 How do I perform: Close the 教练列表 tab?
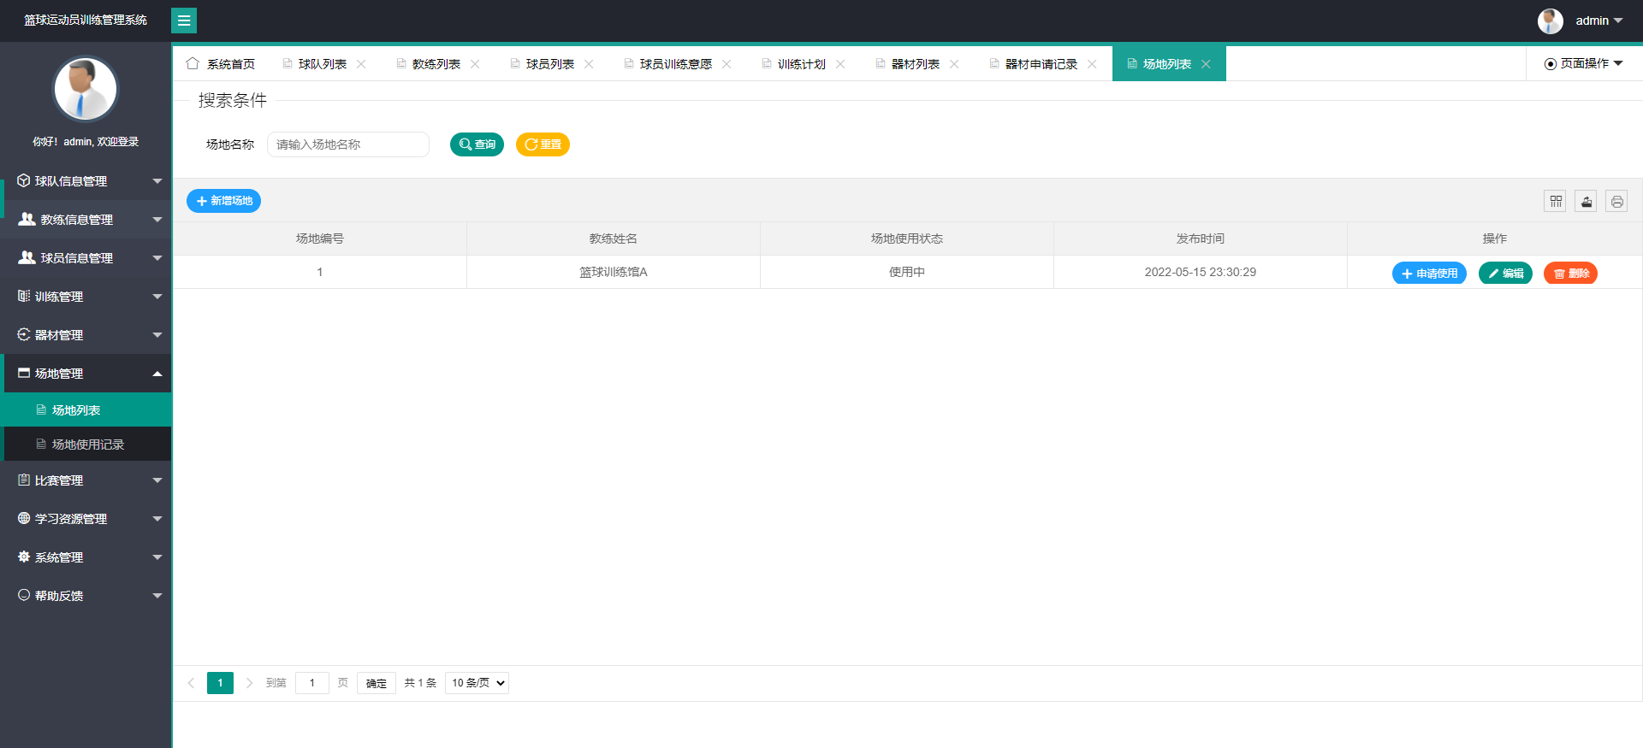(x=475, y=64)
